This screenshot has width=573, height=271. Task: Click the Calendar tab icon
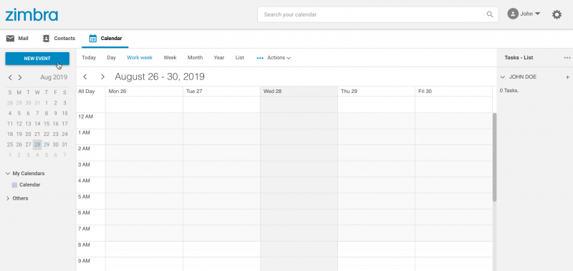(x=93, y=39)
